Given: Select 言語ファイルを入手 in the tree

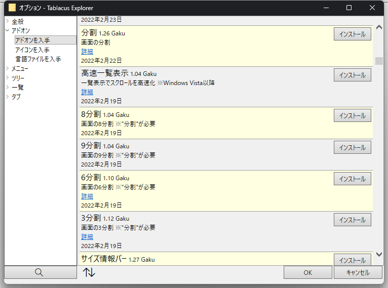Looking at the screenshot, I should pyautogui.click(x=38, y=59).
